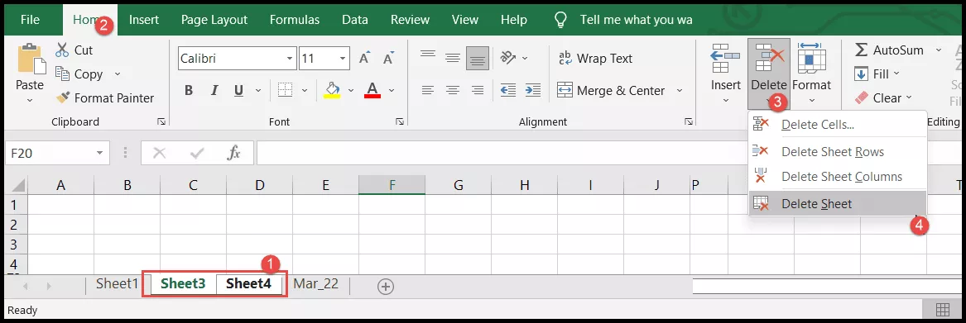This screenshot has height=323, width=966.
Task: Expand the Name Box F20 dropdown
Action: pos(99,153)
